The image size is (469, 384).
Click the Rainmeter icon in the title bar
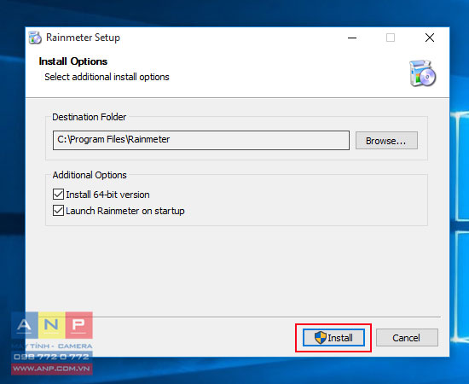[35, 38]
